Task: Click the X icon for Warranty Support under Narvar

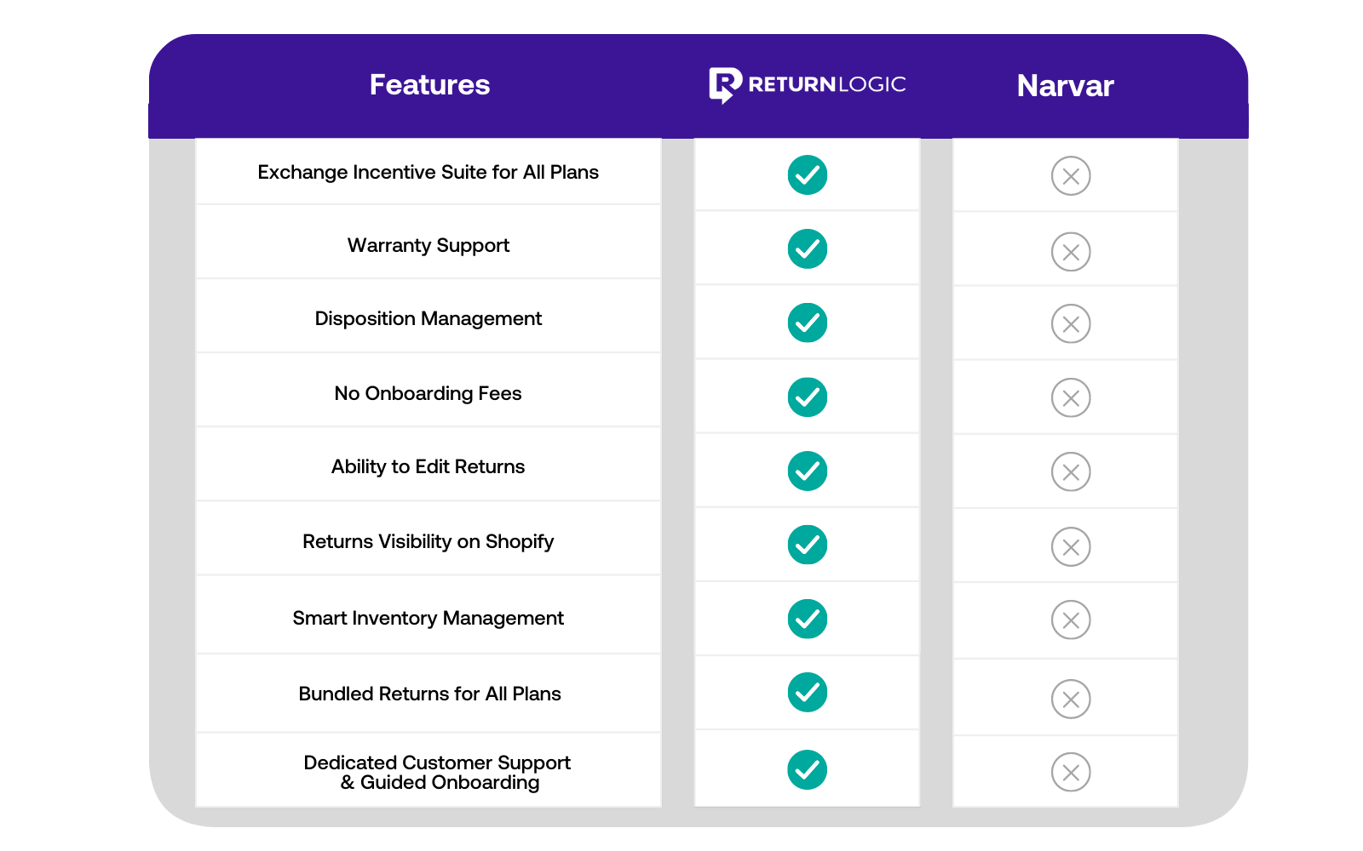Action: (1070, 251)
